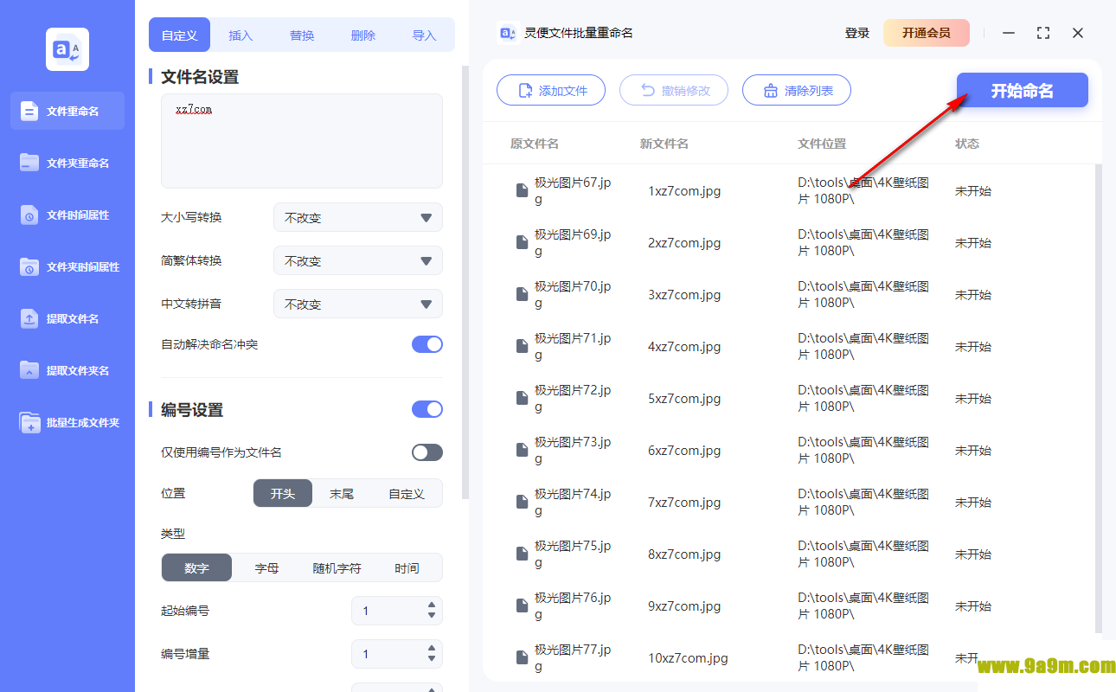This screenshot has height=692, width=1116.
Task: Click 未开始 status of 极光图片73.jpg
Action: (973, 450)
